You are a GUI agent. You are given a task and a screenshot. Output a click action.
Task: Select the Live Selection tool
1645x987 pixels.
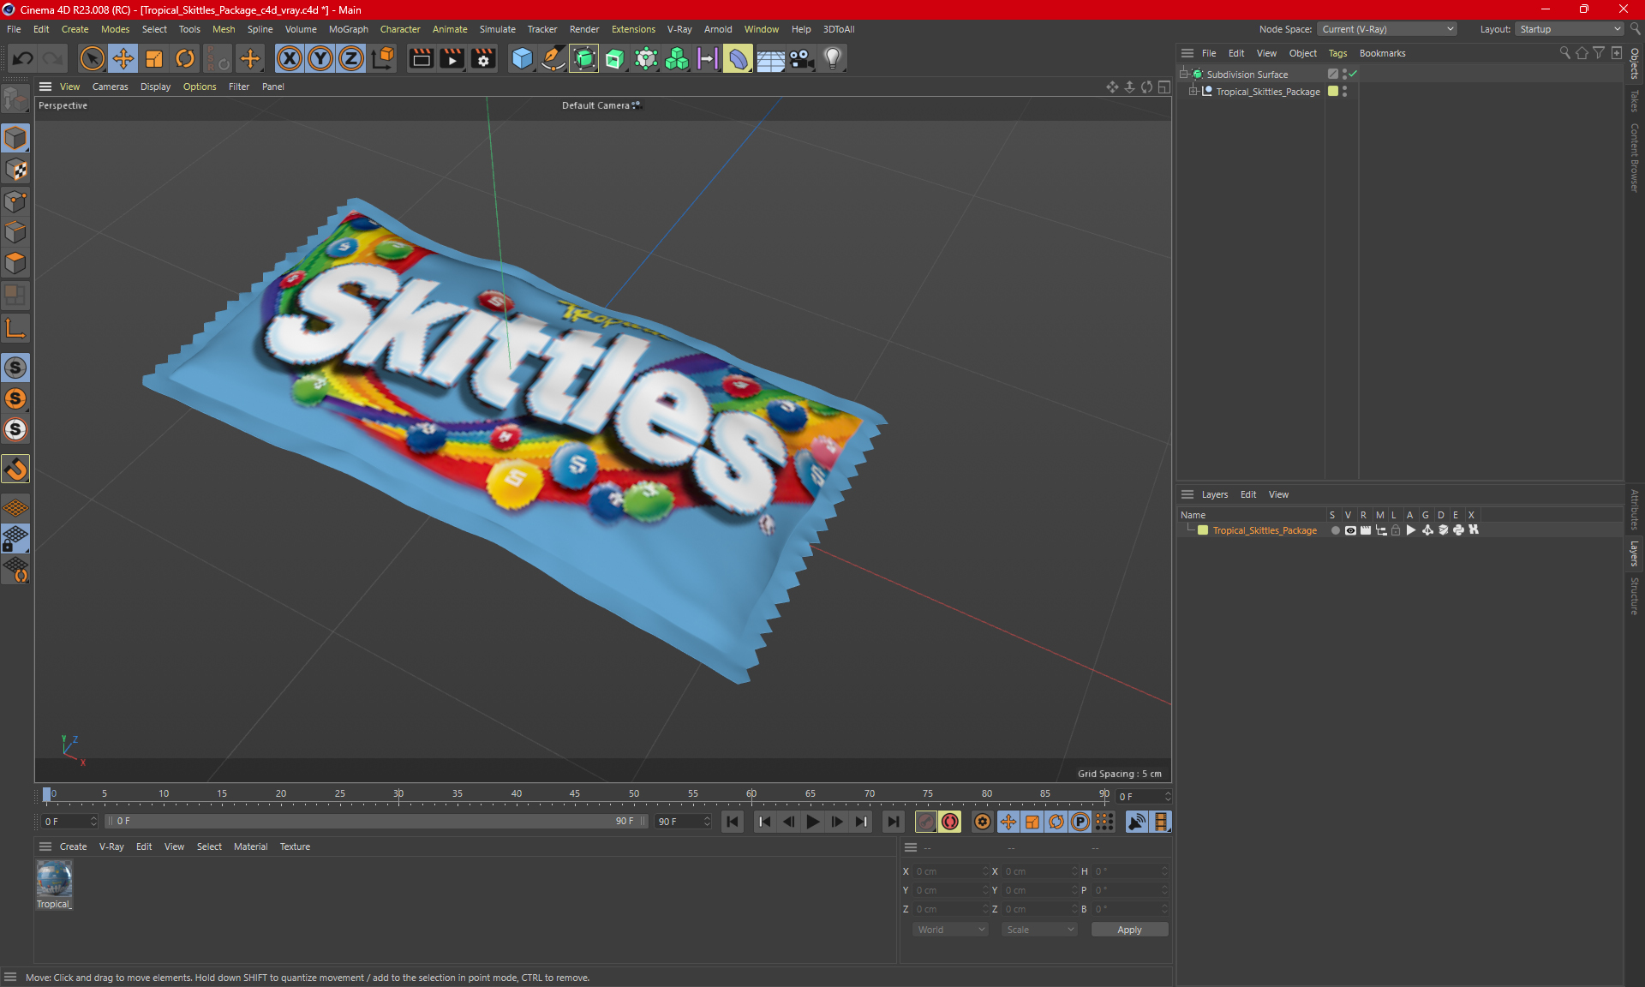click(92, 58)
